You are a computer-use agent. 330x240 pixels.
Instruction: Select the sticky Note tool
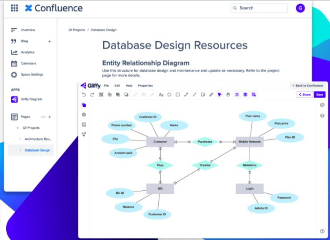(202, 95)
